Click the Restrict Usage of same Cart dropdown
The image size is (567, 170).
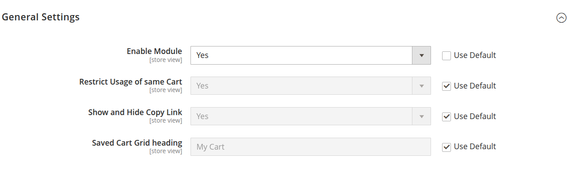[311, 86]
